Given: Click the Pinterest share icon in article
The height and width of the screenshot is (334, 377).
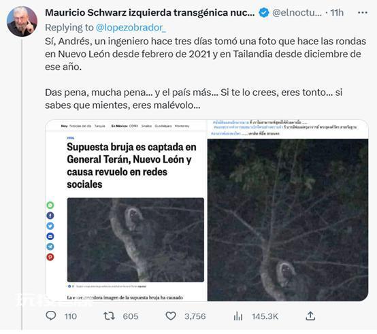Looking at the screenshot, I should tap(50, 257).
